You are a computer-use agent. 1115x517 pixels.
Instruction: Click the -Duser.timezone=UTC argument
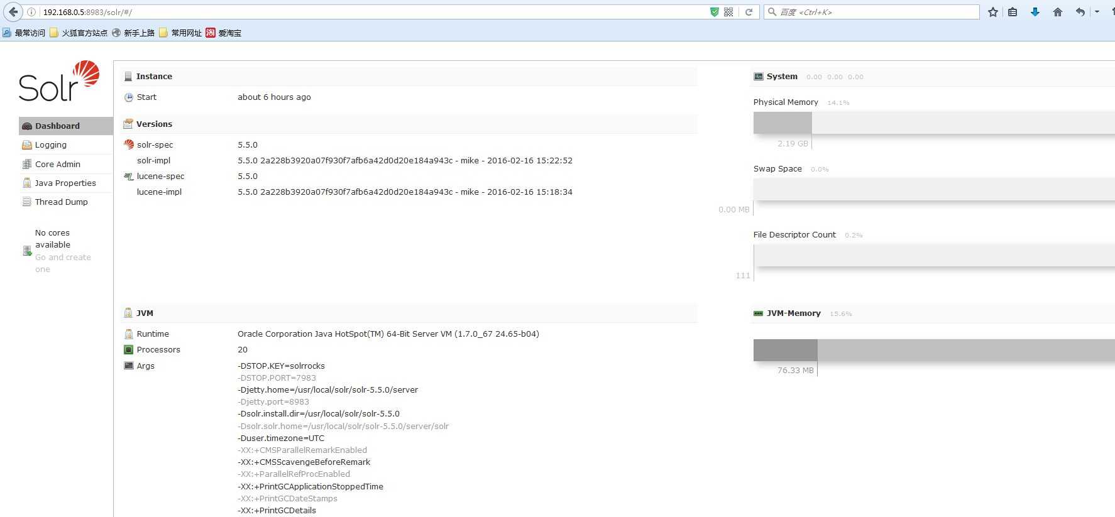pos(281,438)
